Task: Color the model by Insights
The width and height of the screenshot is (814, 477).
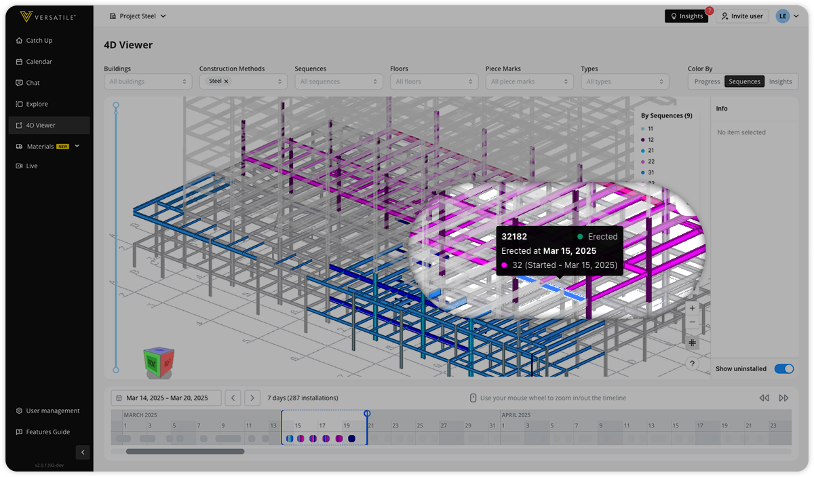Action: click(780, 81)
